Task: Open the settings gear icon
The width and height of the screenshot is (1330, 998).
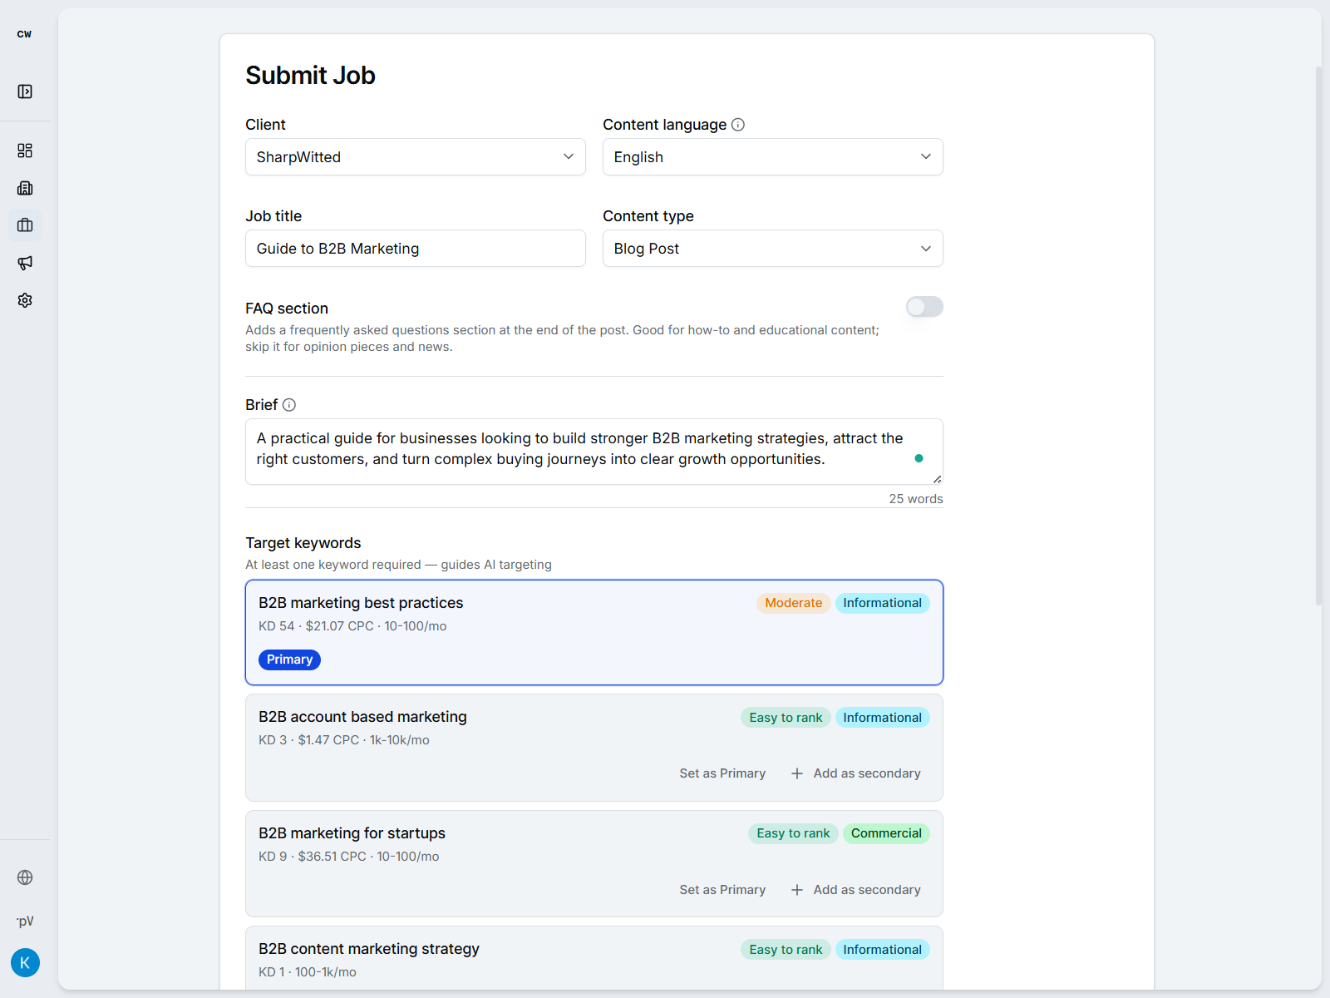Action: tap(25, 300)
